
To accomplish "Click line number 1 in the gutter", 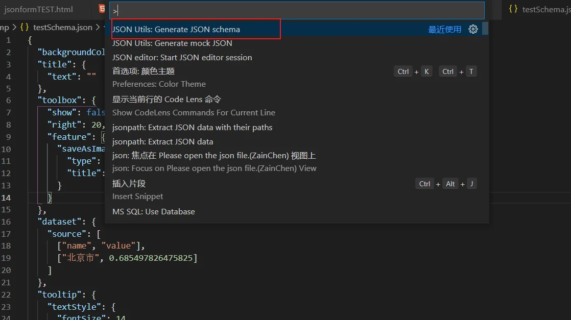I will (8, 40).
